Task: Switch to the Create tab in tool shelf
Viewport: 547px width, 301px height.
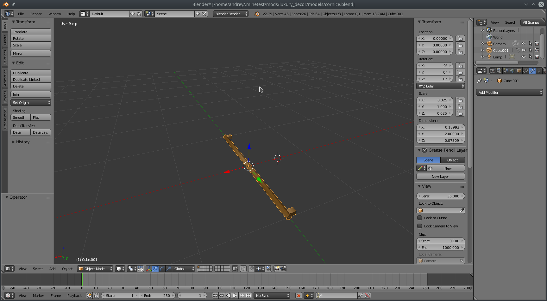Action: point(5,40)
